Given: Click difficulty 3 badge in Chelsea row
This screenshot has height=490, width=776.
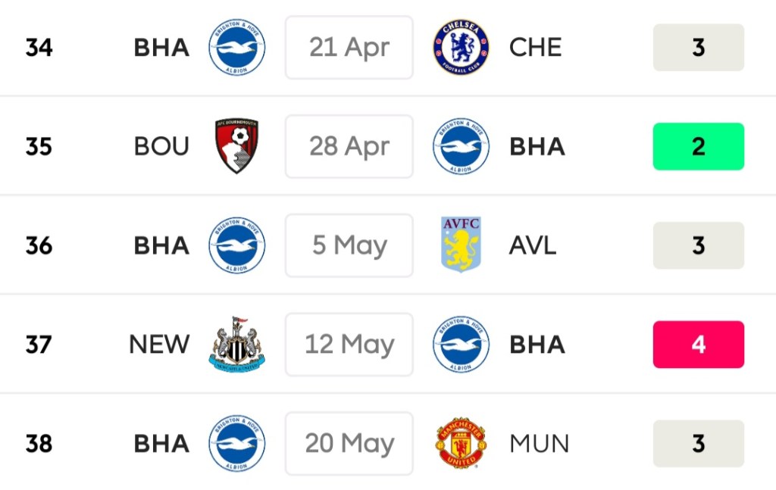Looking at the screenshot, I should pos(698,48).
